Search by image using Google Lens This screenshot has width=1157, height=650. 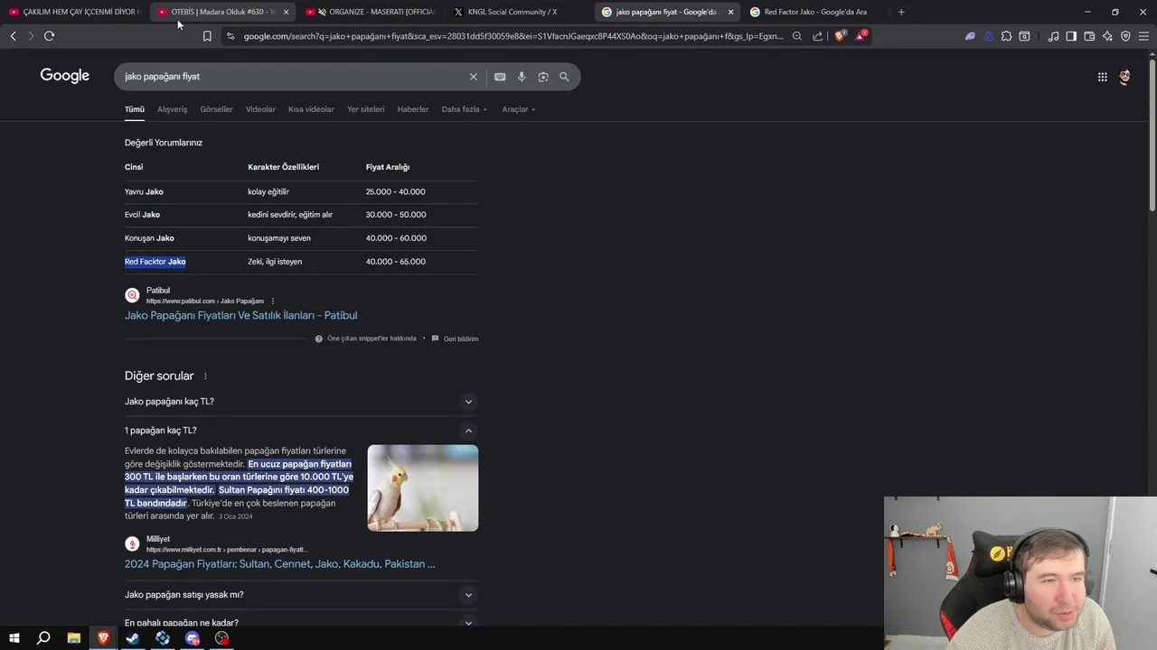tap(543, 77)
